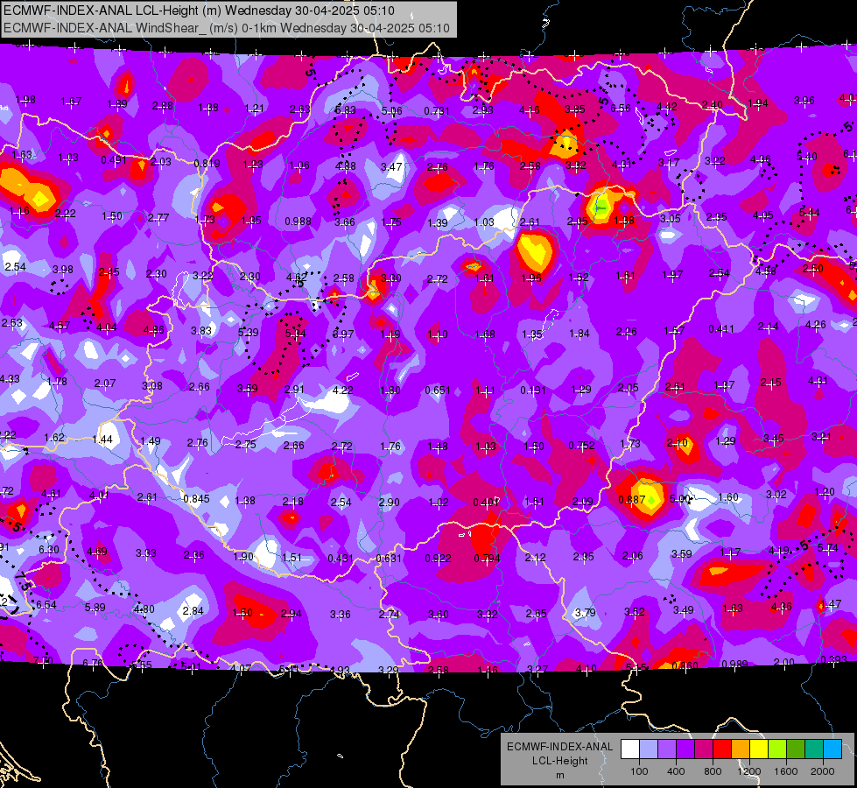The width and height of the screenshot is (857, 788).
Task: Click the yellow legend swatch
Action: [x=759, y=749]
